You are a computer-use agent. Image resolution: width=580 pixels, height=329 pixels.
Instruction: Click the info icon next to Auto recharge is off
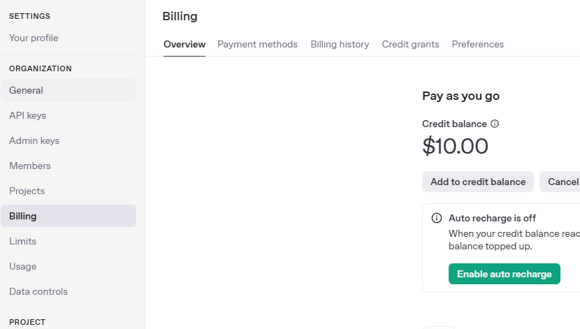pyautogui.click(x=437, y=218)
